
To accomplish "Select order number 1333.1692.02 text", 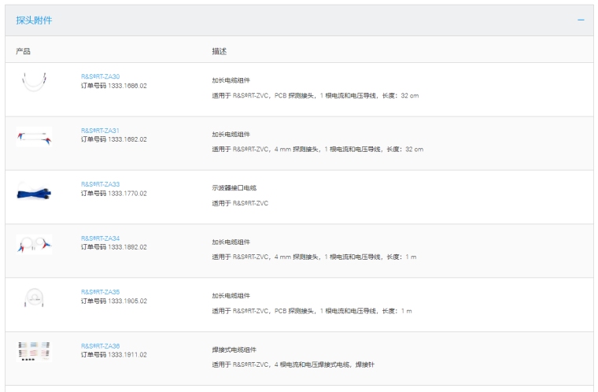I will coord(127,139).
